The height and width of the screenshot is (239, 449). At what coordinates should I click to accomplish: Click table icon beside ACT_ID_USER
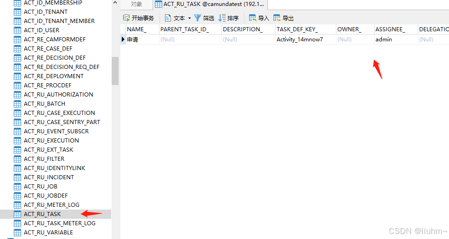coord(17,30)
